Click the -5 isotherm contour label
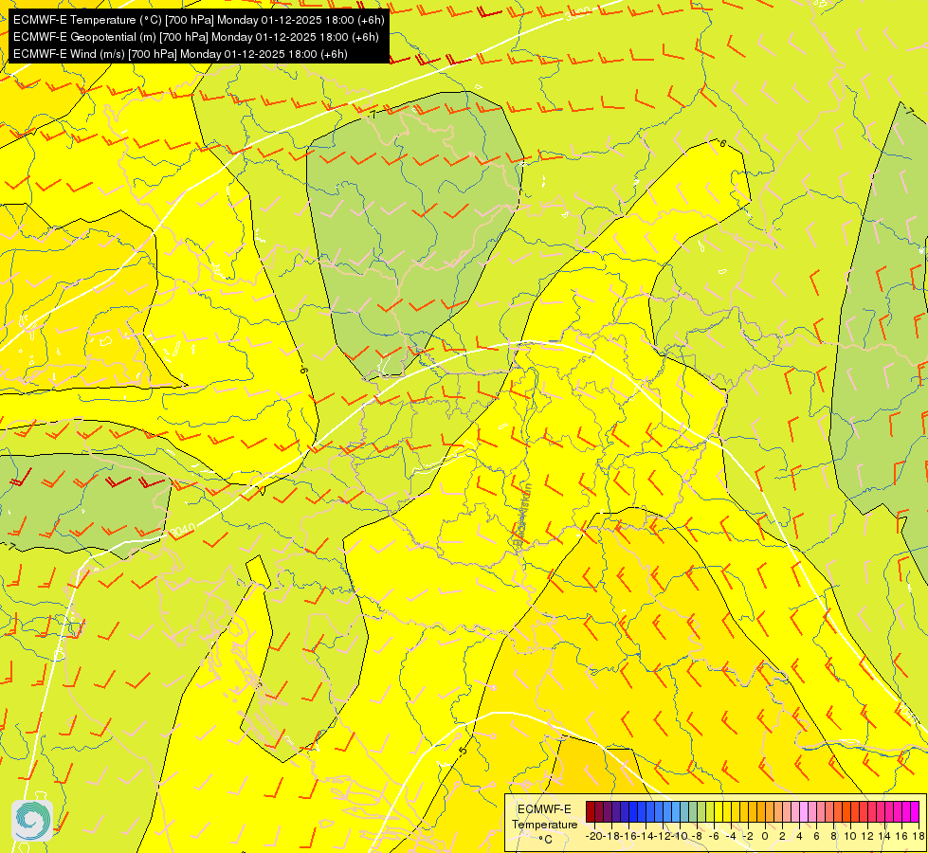 pos(463,750)
